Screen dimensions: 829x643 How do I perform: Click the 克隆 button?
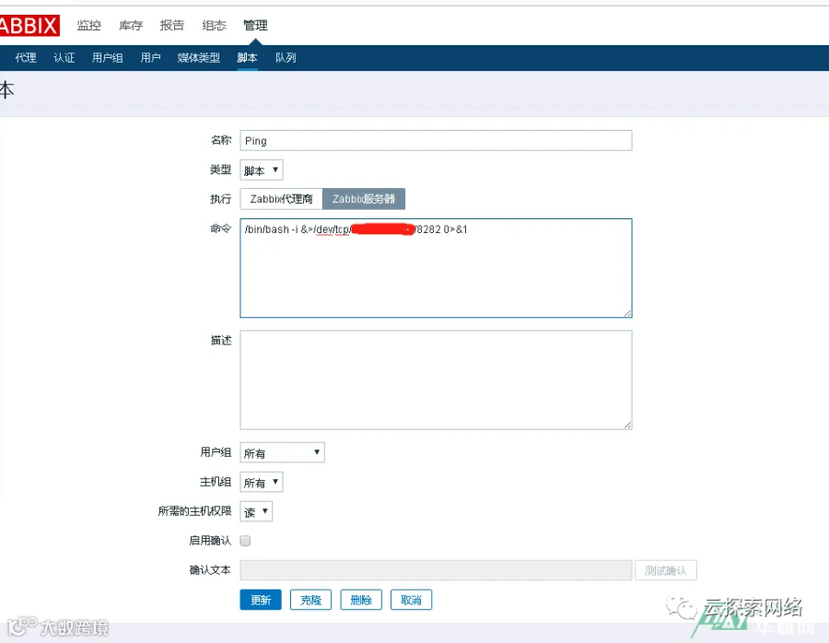pyautogui.click(x=311, y=600)
